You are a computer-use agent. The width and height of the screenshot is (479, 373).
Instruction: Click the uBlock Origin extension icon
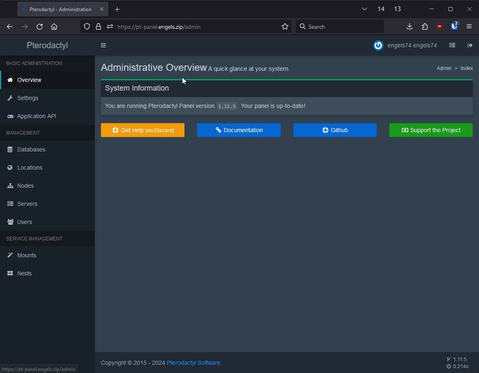(439, 27)
